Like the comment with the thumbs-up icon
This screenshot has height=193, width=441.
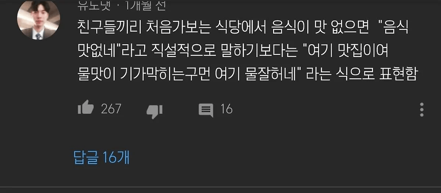click(x=86, y=107)
